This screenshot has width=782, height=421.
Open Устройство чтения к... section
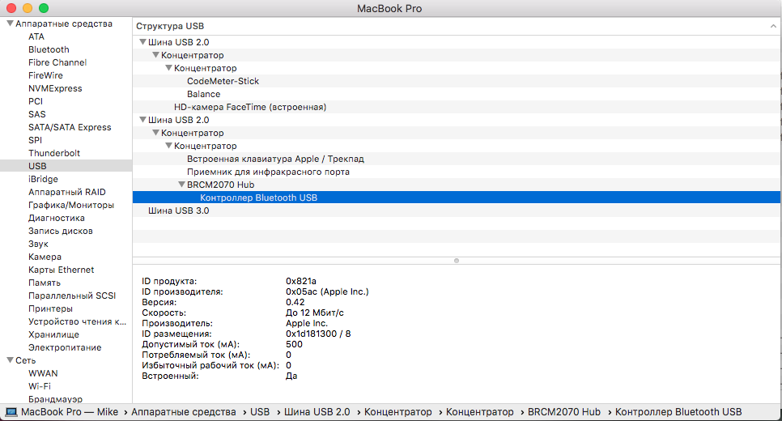(x=77, y=321)
